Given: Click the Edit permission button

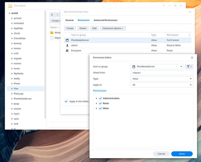Looking at the screenshot, I should [x=94, y=28].
